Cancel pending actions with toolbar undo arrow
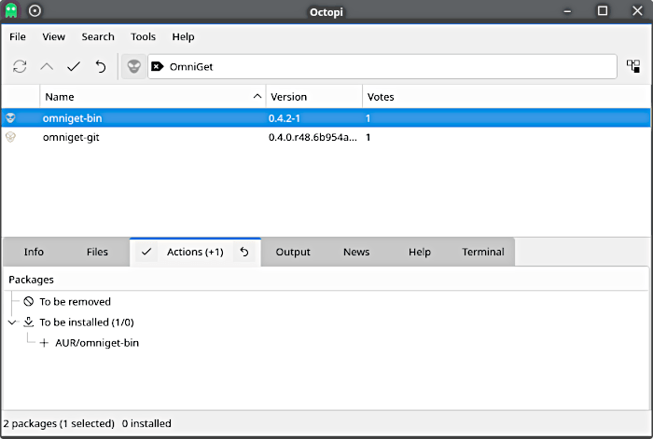653x439 pixels. coord(101,66)
